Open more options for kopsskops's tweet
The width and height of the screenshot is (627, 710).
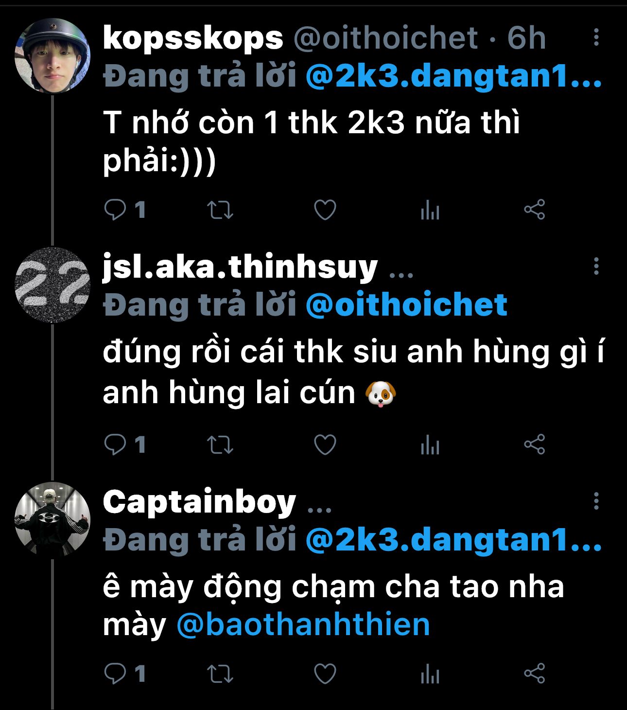tap(596, 37)
